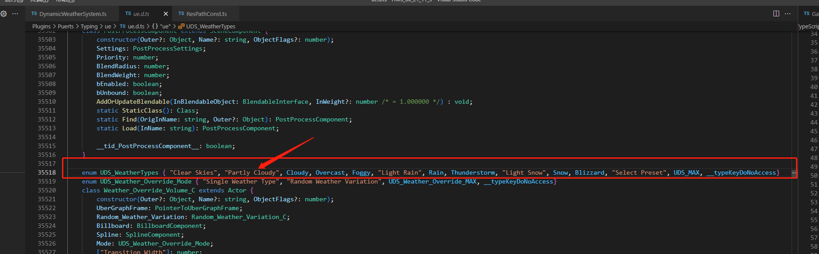Close the ue.d.ts tab
This screenshot has height=254, width=819.
point(166,14)
